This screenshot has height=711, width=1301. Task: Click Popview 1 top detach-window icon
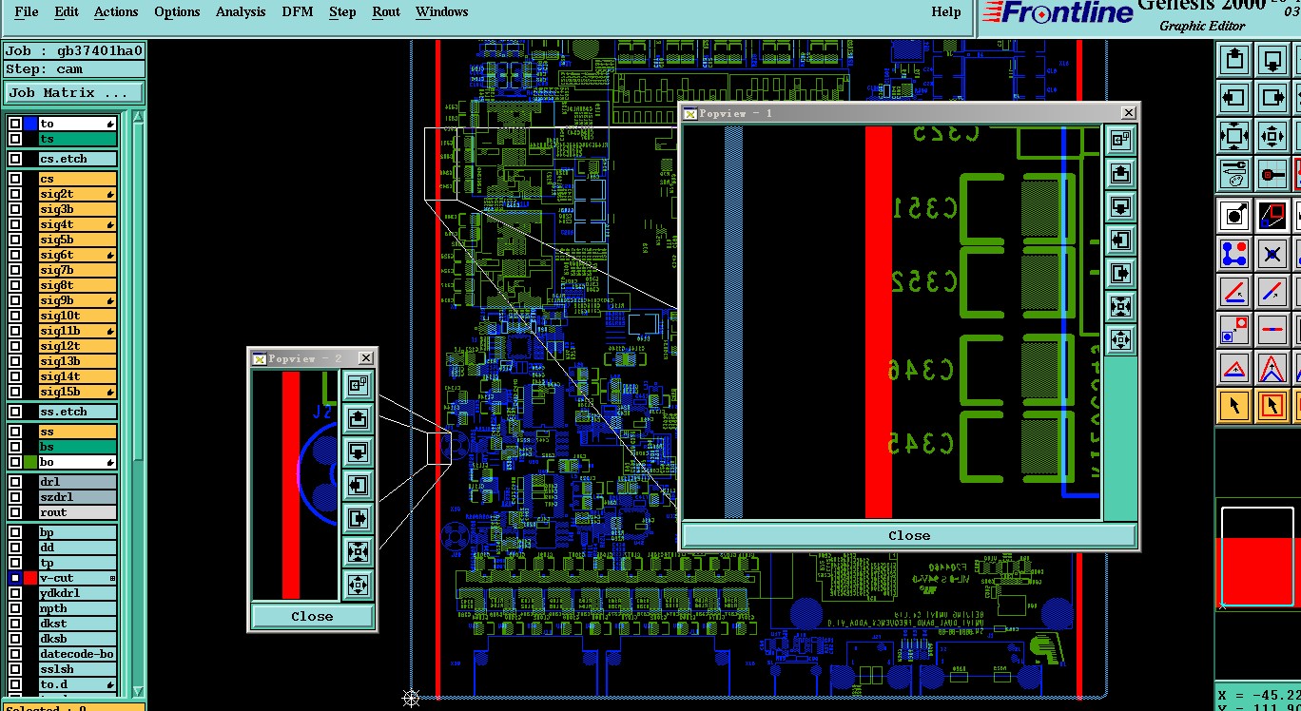tap(1120, 141)
